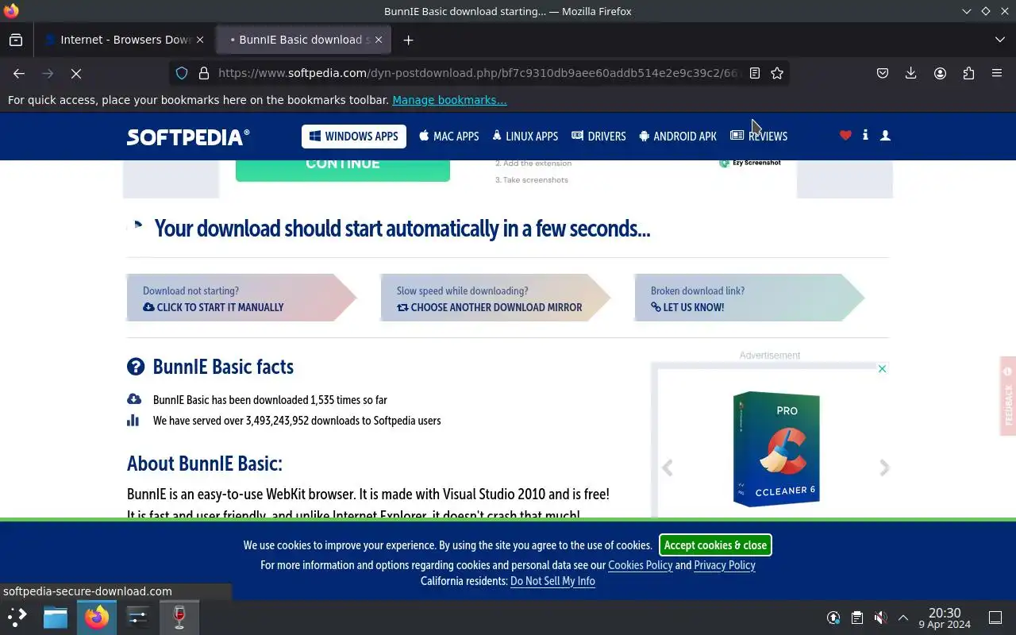The width and height of the screenshot is (1016, 635).
Task: Close the Internet - Browsers tab
Action: point(200,40)
